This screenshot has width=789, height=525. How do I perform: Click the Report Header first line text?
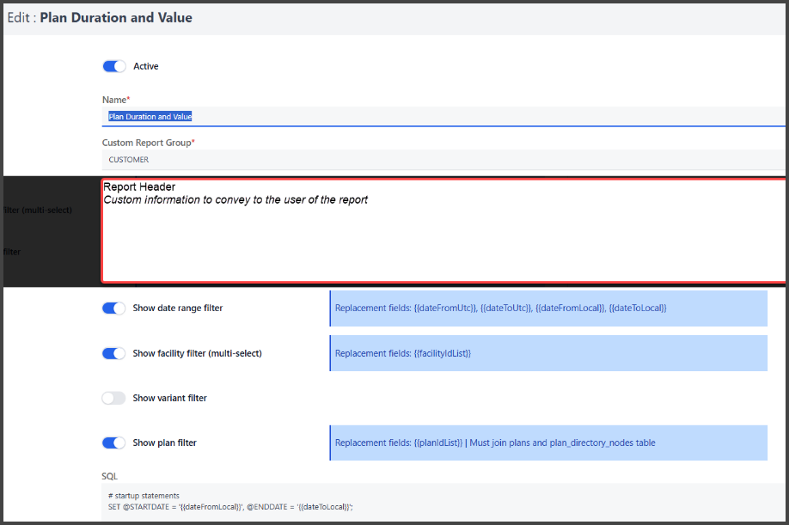coord(139,186)
